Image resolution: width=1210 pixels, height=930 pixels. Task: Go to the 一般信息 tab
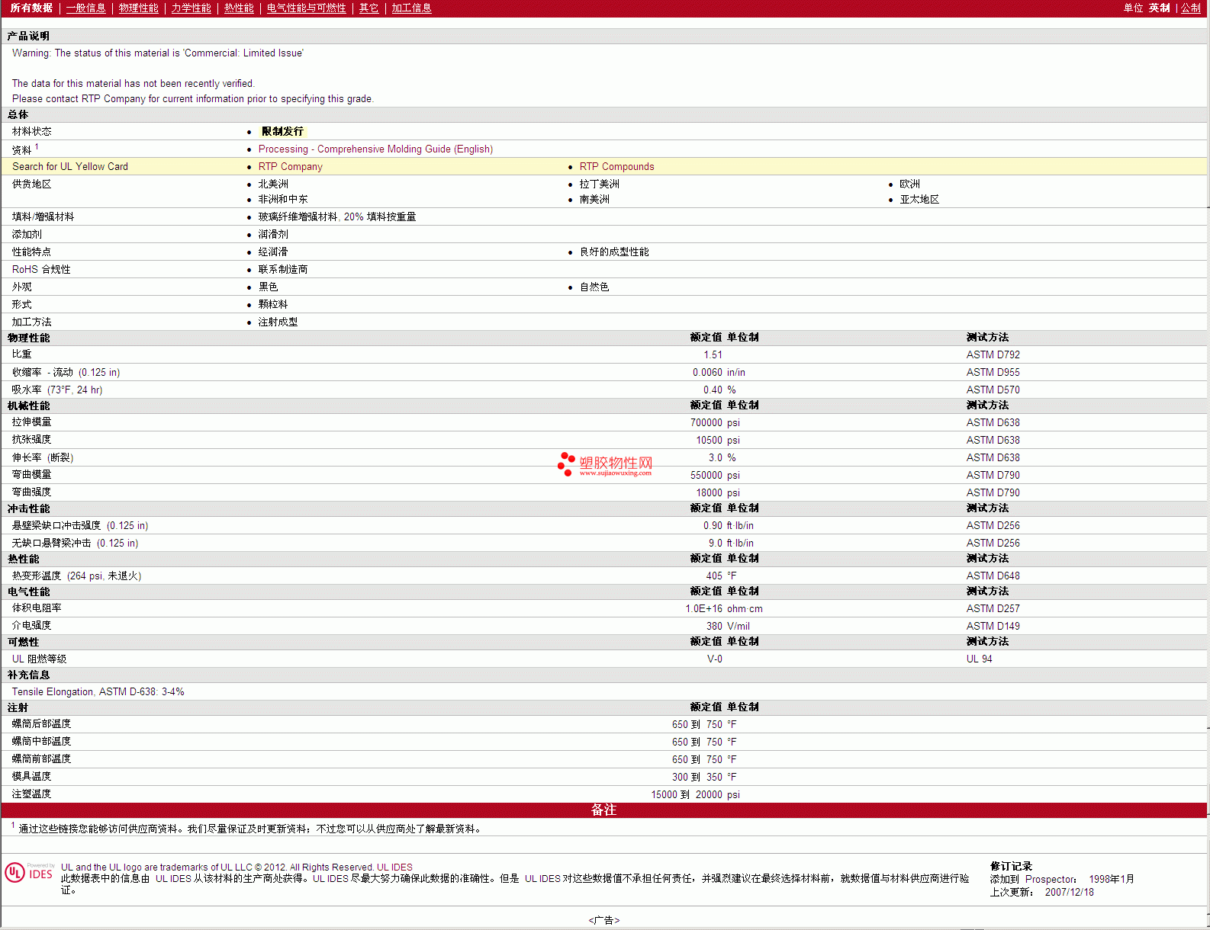point(85,8)
